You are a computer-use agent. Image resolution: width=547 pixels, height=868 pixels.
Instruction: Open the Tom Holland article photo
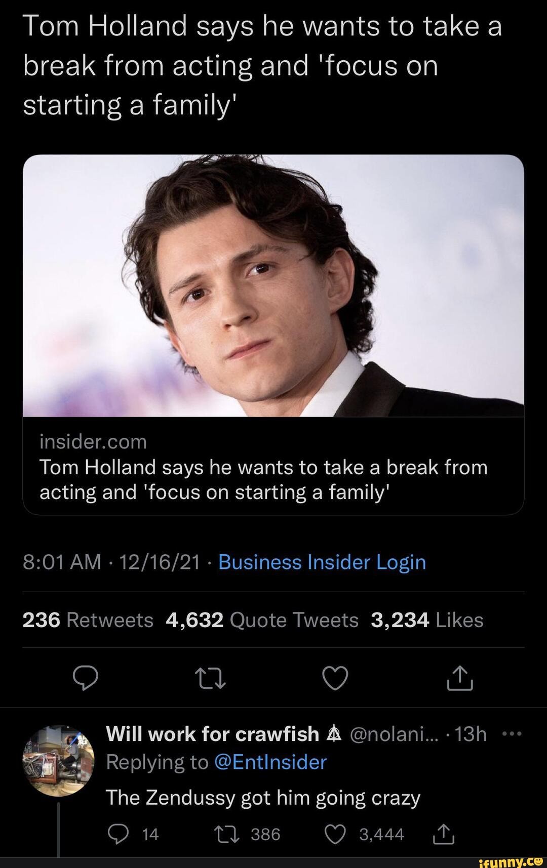pos(273,285)
